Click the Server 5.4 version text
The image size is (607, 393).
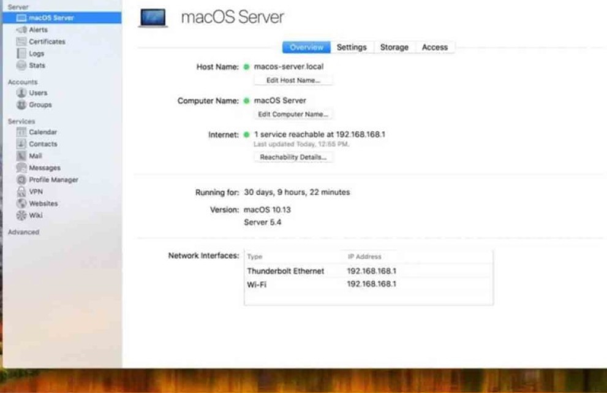[x=263, y=223]
